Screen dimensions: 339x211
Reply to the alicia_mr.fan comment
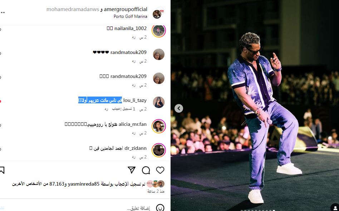(134, 133)
